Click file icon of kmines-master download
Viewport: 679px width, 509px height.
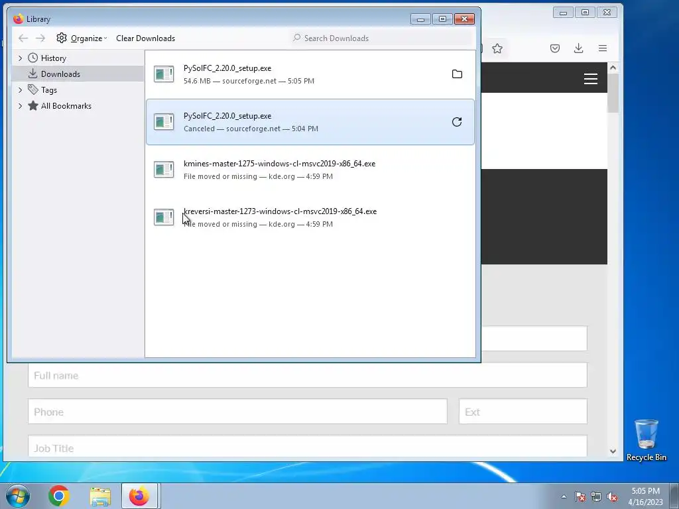click(x=164, y=169)
